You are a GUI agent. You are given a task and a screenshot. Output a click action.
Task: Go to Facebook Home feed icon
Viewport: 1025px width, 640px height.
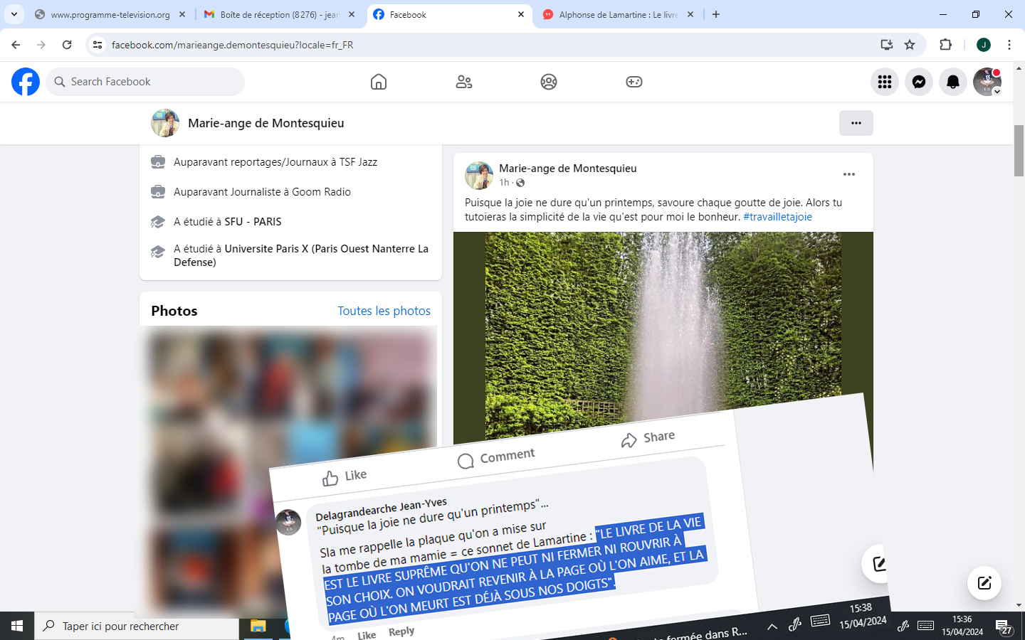[379, 82]
